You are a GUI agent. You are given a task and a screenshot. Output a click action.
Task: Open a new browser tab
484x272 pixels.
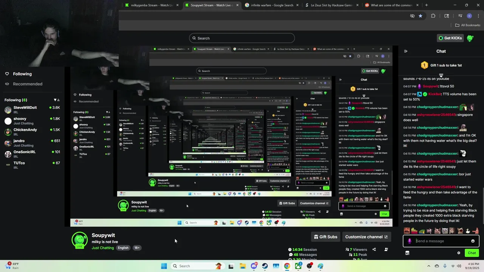pyautogui.click(x=427, y=5)
